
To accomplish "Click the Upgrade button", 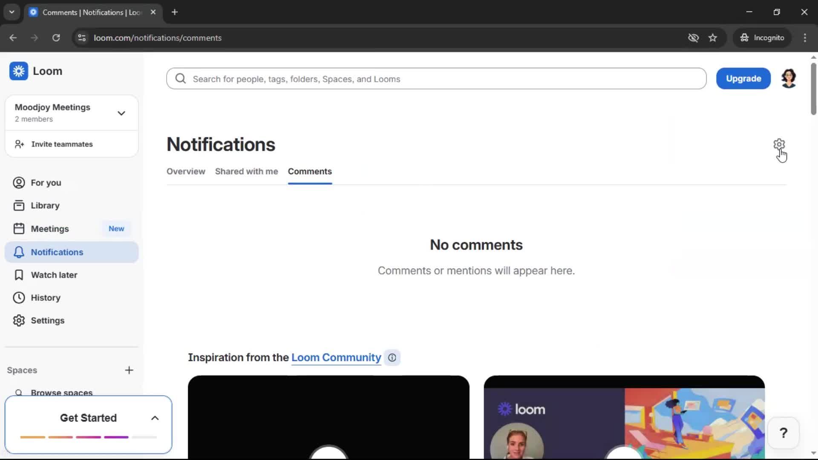I will click(x=743, y=78).
